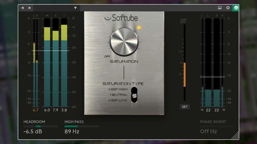Click the S meter readout 7.9
Viewport: 257px width, 144px height.
[x=56, y=110]
